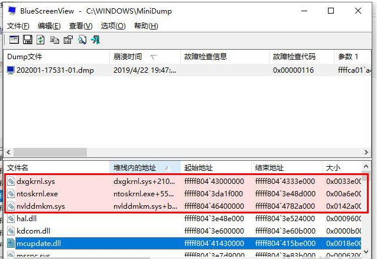This screenshot has width=377, height=259.
Task: Click start address fffff804`46400000
Action: coord(214,206)
